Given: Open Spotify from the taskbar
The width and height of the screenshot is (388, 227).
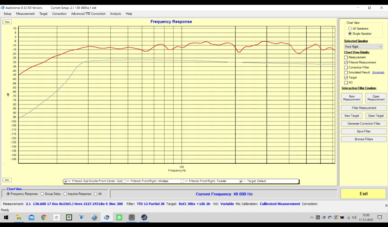Looking at the screenshot, I should (119, 217).
